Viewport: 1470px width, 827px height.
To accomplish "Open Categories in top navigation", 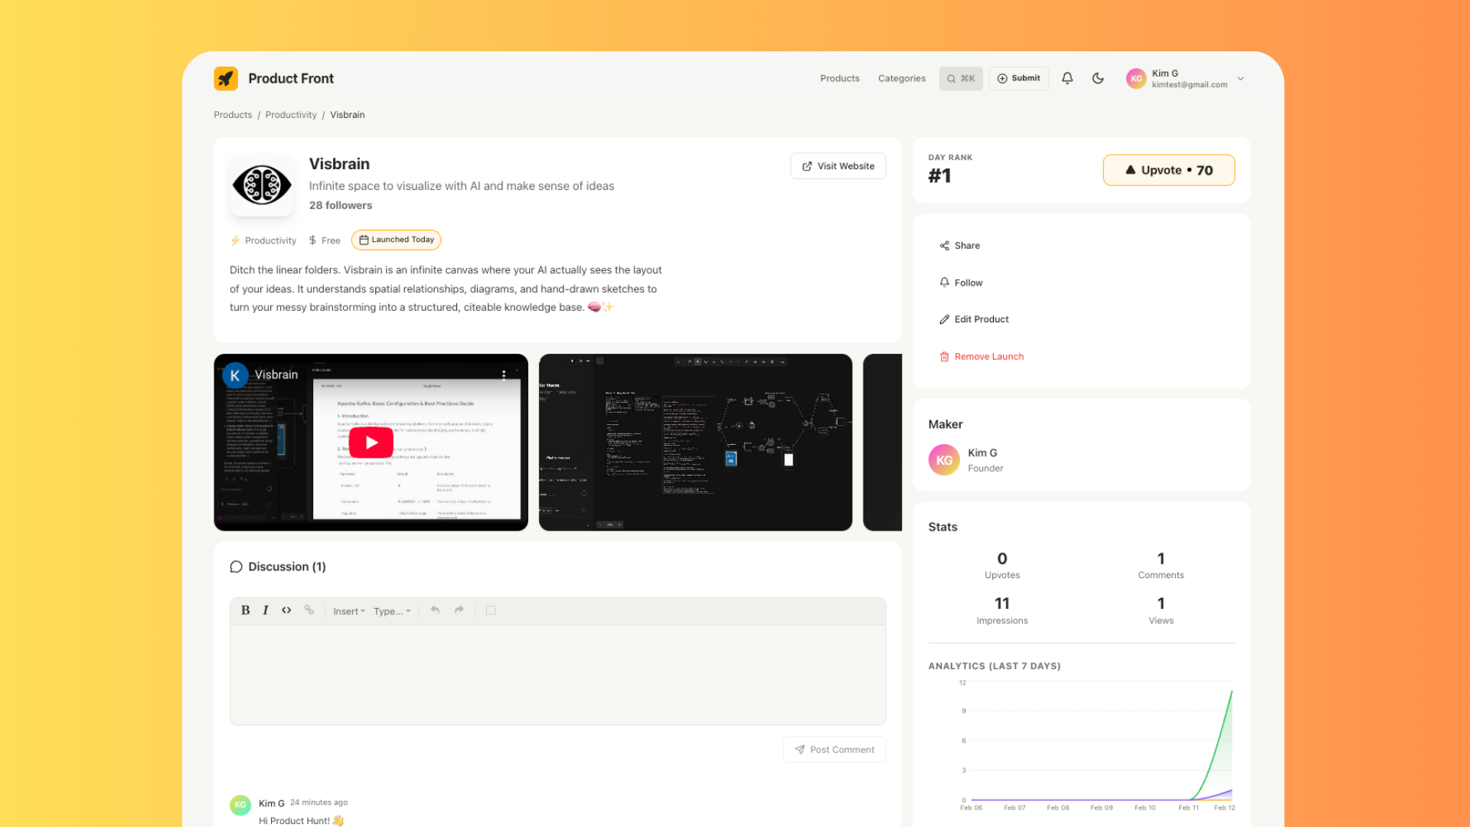I will point(901,78).
